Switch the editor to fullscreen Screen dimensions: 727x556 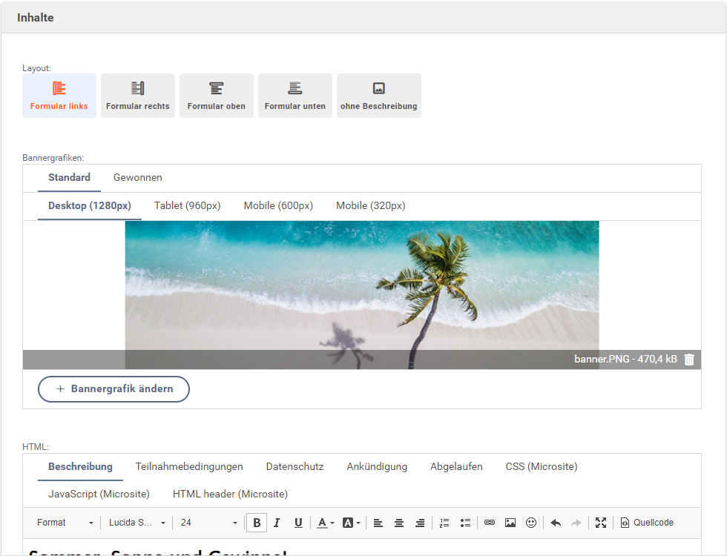(601, 523)
